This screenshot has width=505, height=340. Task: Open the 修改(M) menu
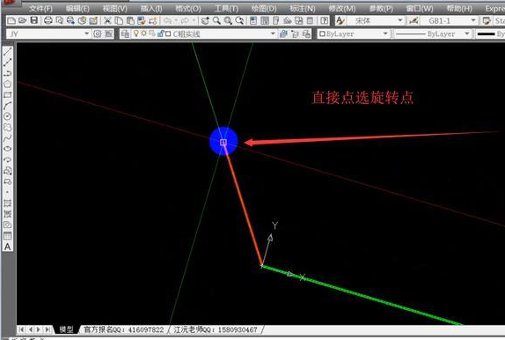(342, 9)
